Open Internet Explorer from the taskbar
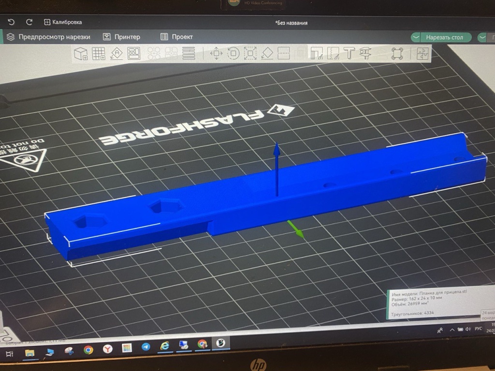The image size is (495, 371). [164, 346]
